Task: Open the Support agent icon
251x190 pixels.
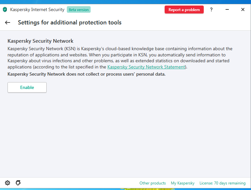Action: coord(18,183)
